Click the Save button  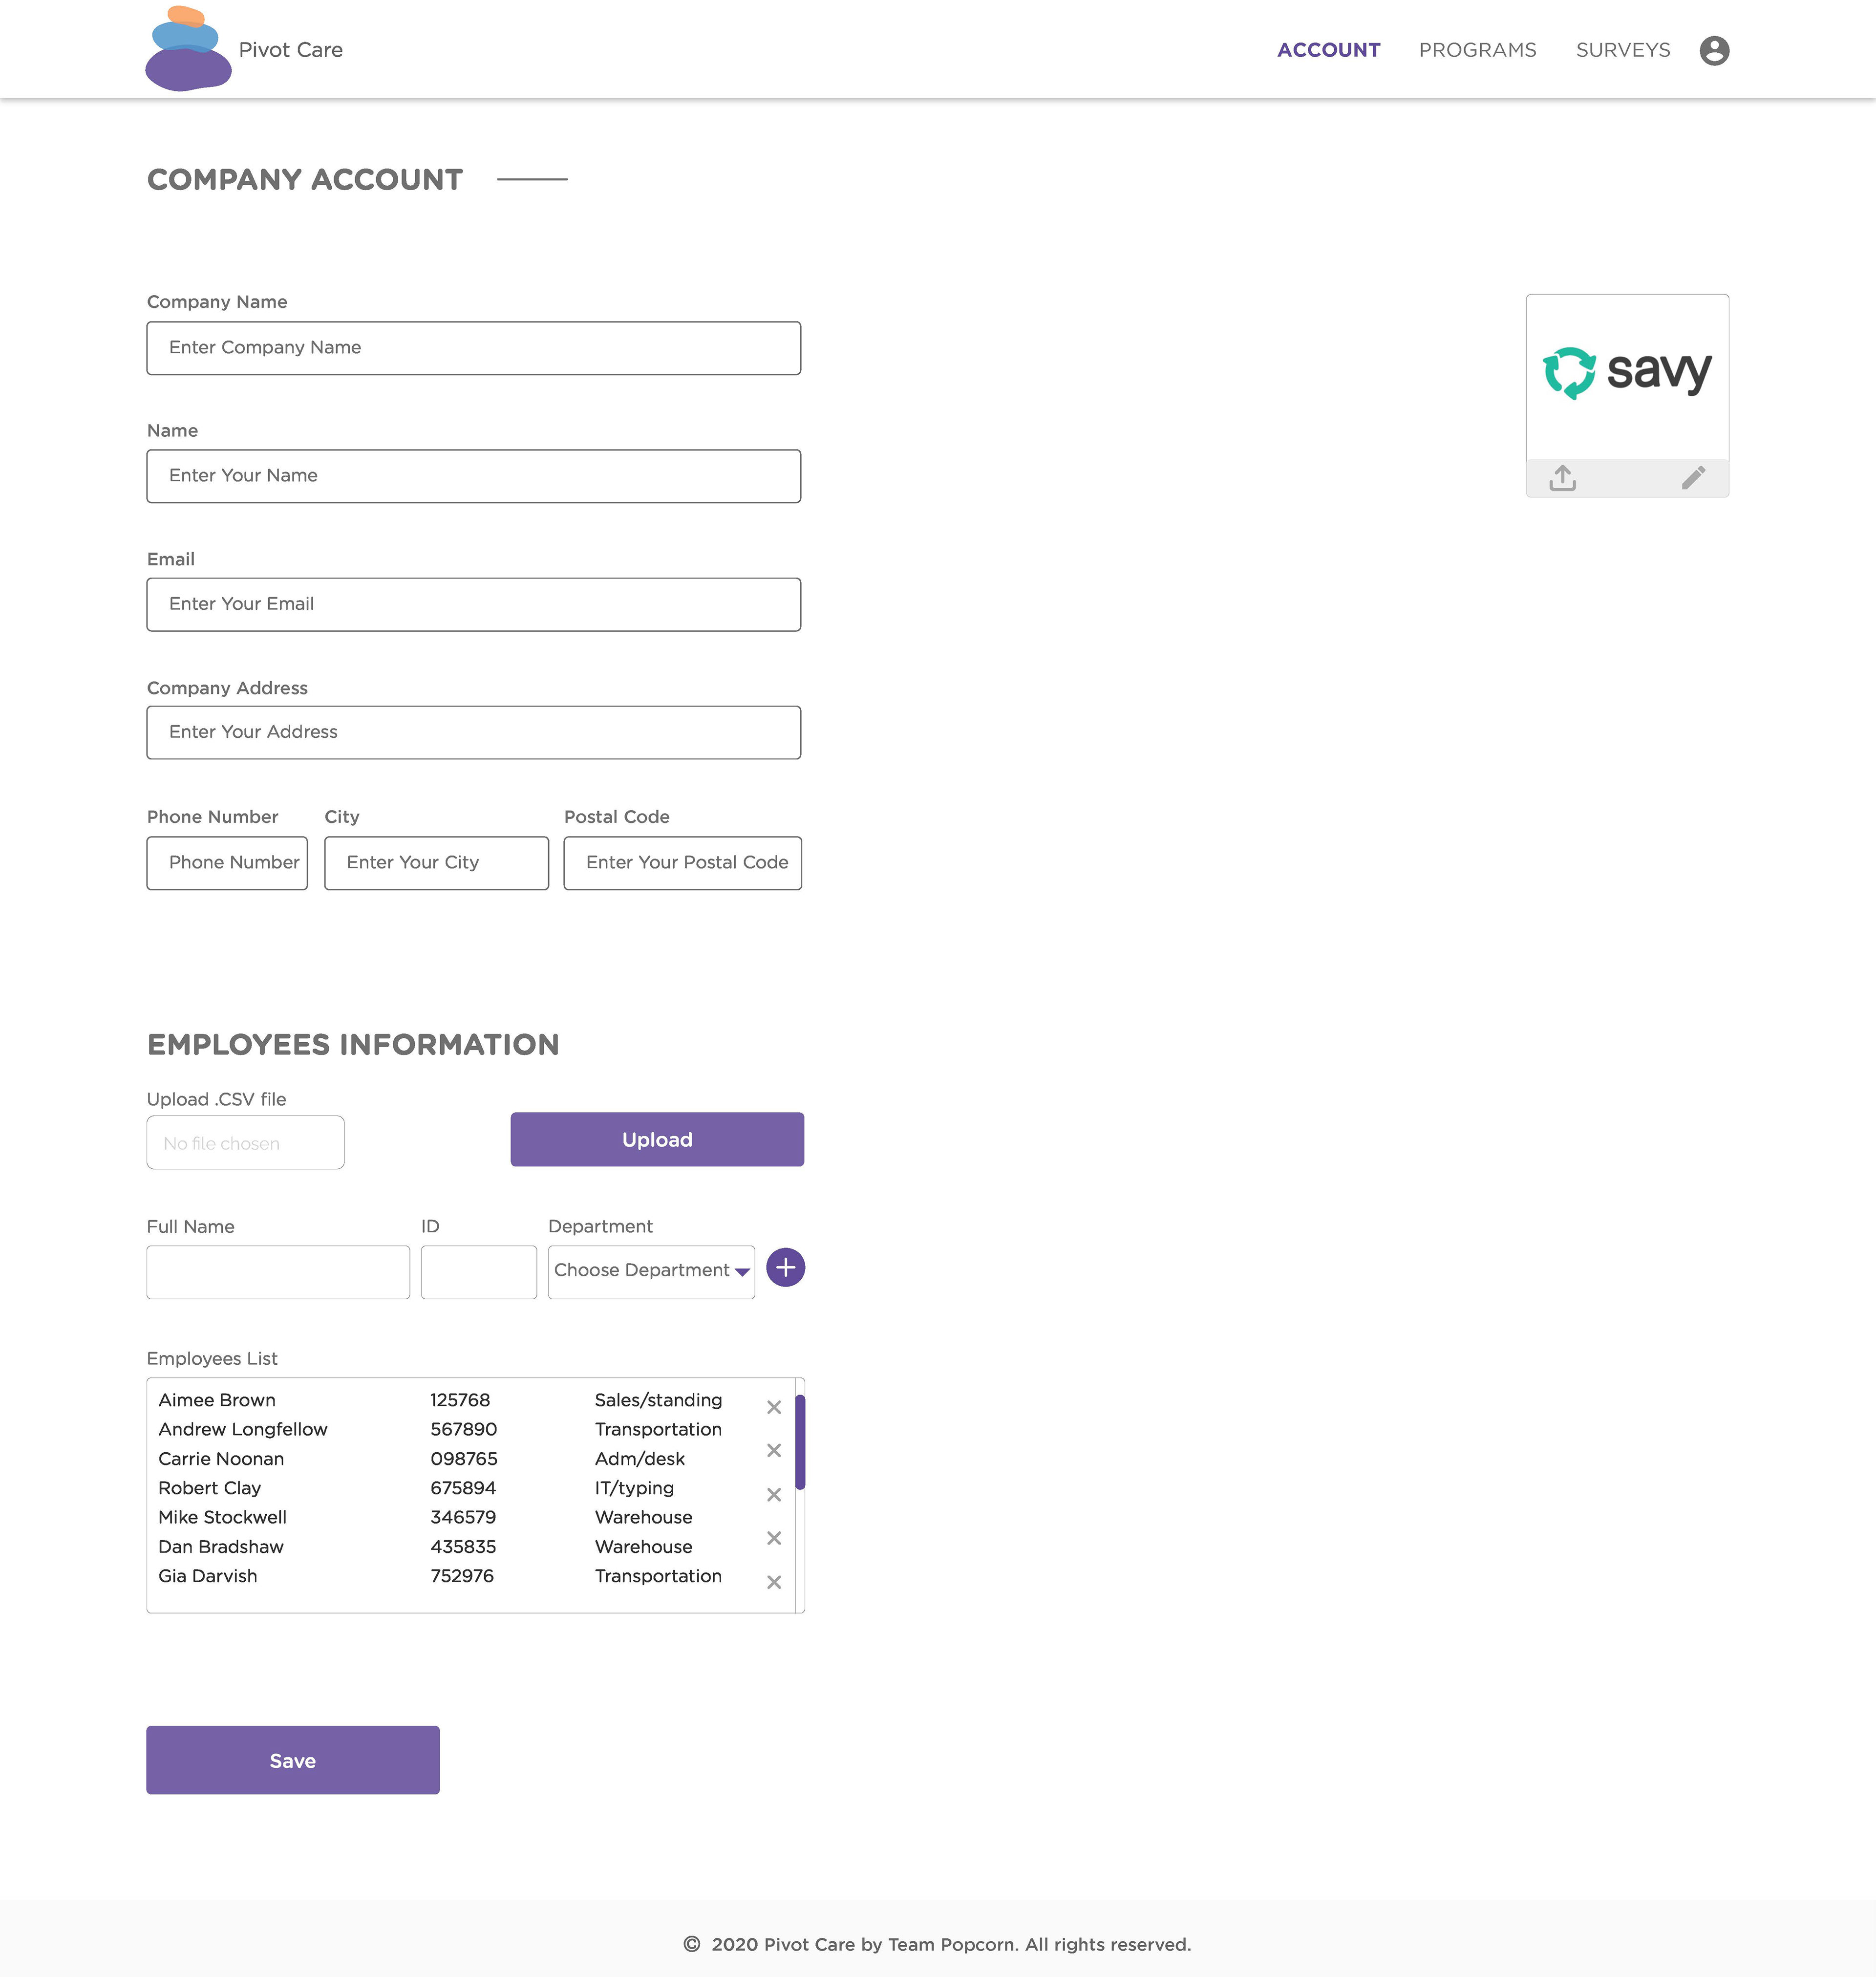click(293, 1760)
